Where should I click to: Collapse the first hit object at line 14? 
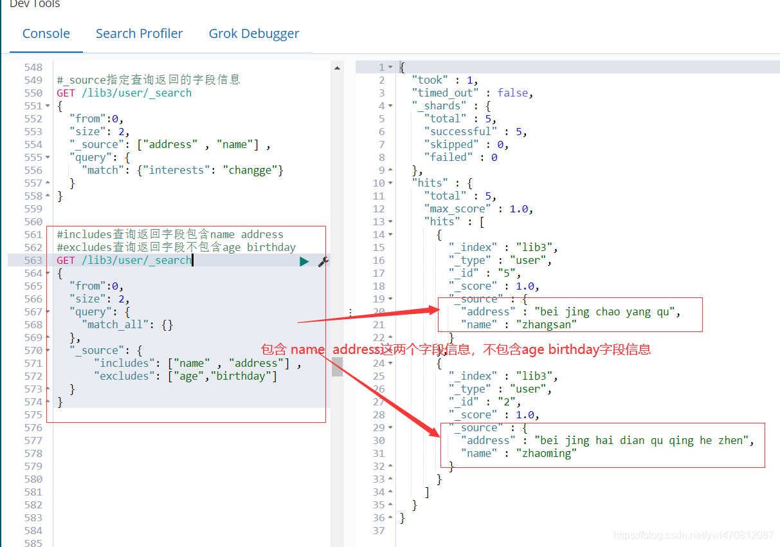tap(390, 235)
